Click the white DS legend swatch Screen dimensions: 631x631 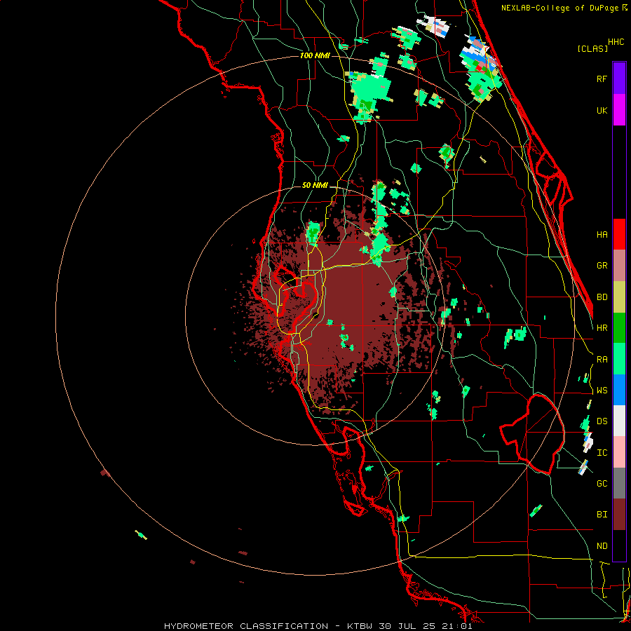tap(619, 421)
